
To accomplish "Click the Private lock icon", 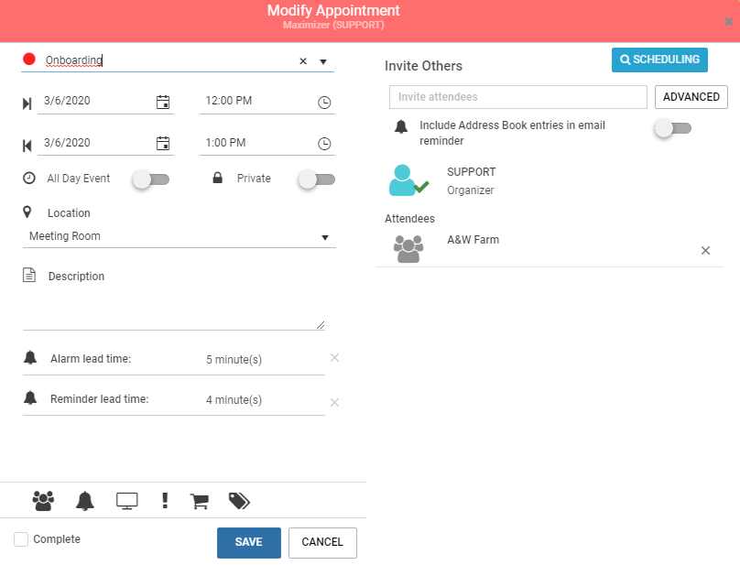I will (x=218, y=178).
